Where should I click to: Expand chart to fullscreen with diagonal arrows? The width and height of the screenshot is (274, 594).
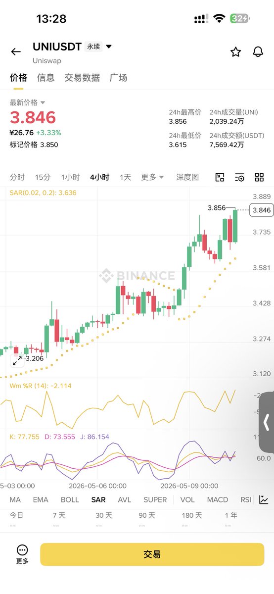pyautogui.click(x=17, y=361)
